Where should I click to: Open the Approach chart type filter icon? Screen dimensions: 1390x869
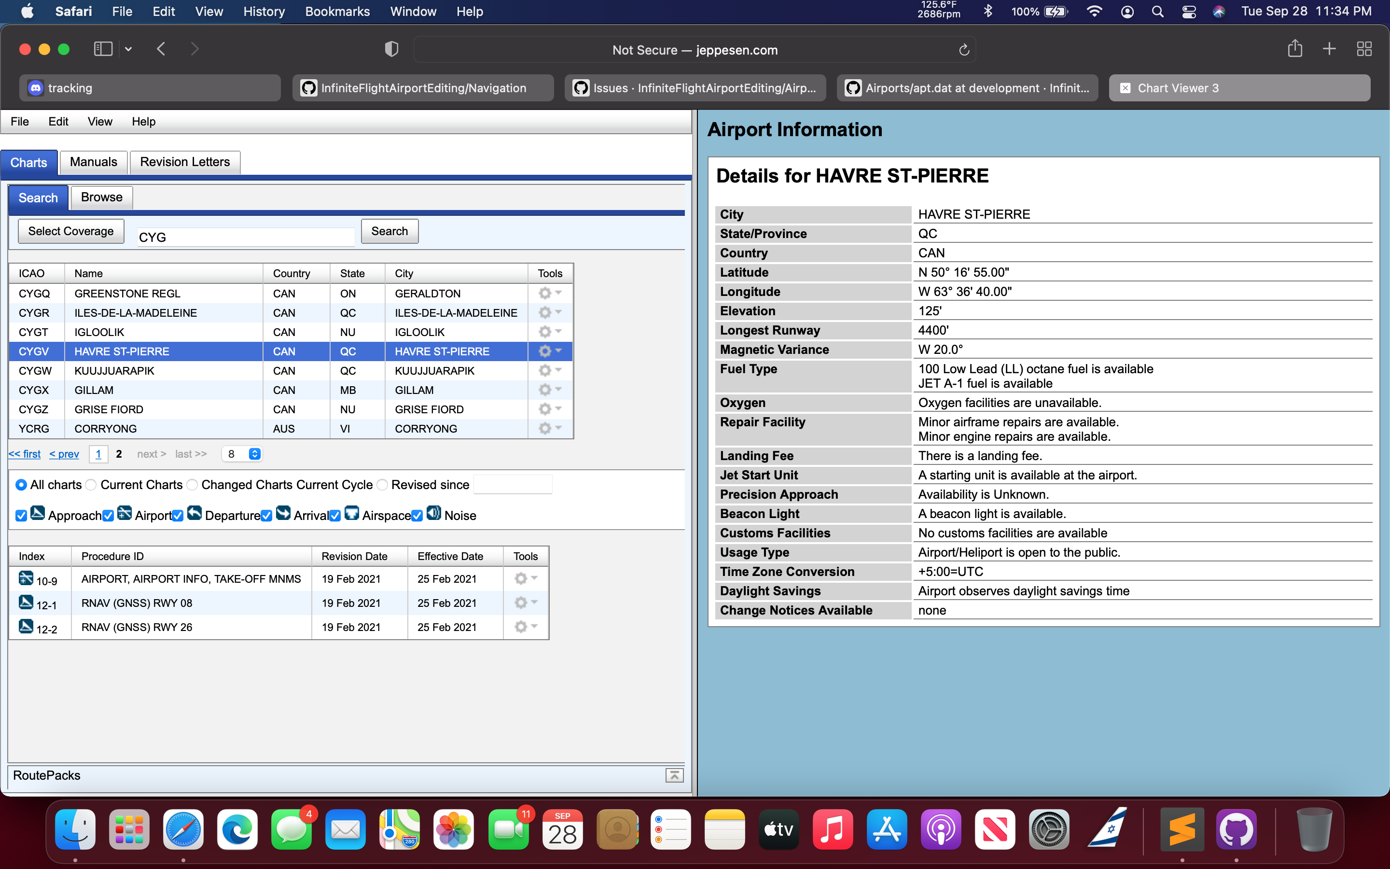[x=38, y=514]
